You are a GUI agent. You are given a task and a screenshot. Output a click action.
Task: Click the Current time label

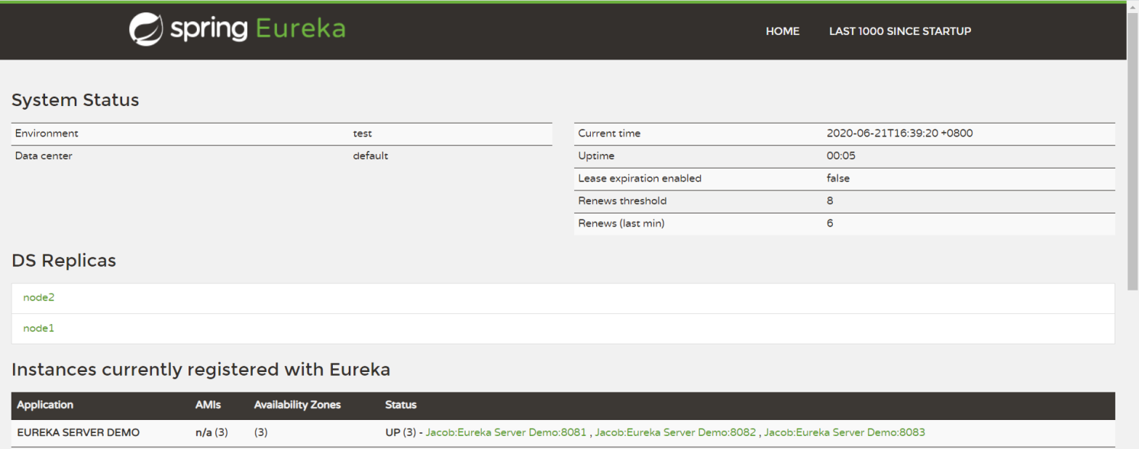pos(609,133)
